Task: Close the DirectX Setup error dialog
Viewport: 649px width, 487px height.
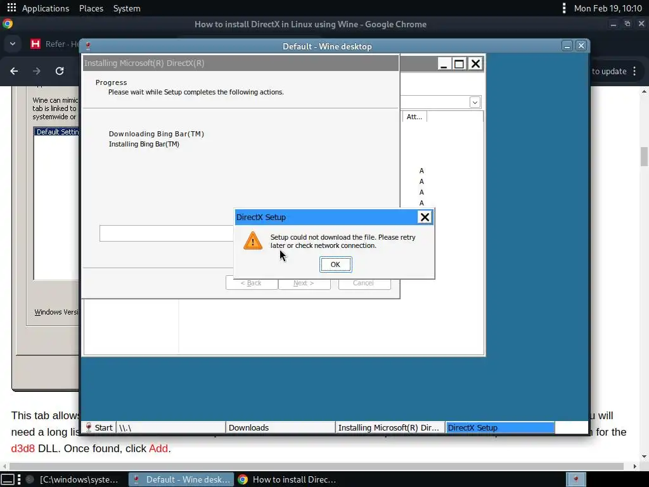Action: (425, 217)
